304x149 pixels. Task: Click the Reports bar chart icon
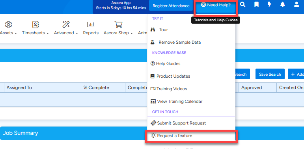[x=91, y=24]
